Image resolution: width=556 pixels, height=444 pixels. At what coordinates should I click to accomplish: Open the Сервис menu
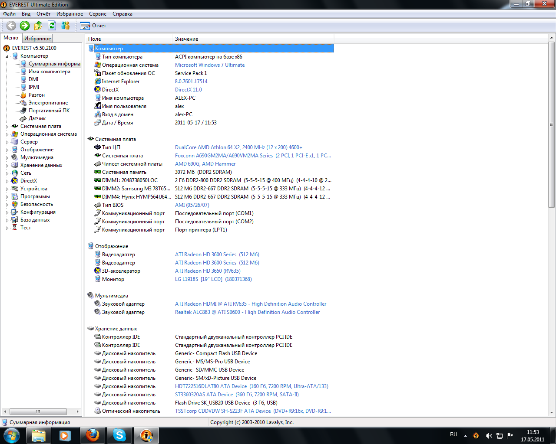coord(97,14)
